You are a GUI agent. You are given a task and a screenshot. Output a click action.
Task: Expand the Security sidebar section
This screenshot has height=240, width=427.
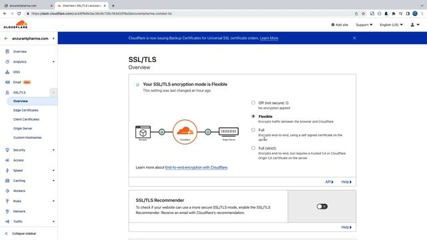[x=53, y=150]
